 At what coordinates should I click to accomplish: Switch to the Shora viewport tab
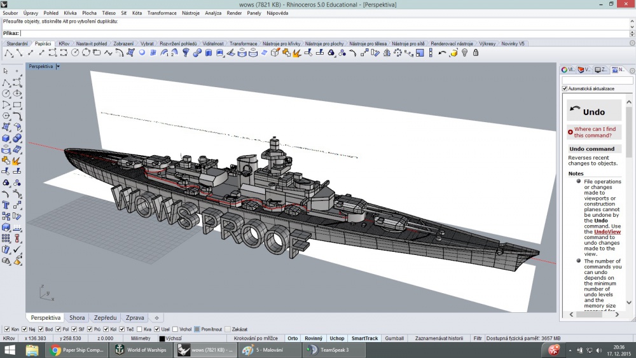click(77, 318)
